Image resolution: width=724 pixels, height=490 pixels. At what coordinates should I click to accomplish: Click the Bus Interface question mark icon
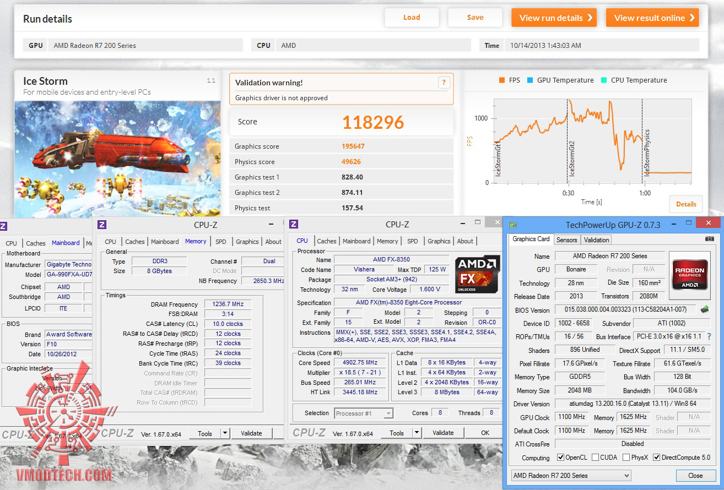tap(709, 336)
